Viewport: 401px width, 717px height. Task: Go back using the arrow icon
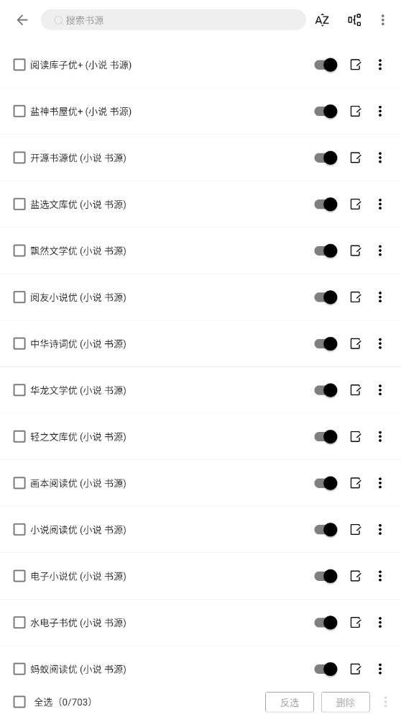click(22, 19)
